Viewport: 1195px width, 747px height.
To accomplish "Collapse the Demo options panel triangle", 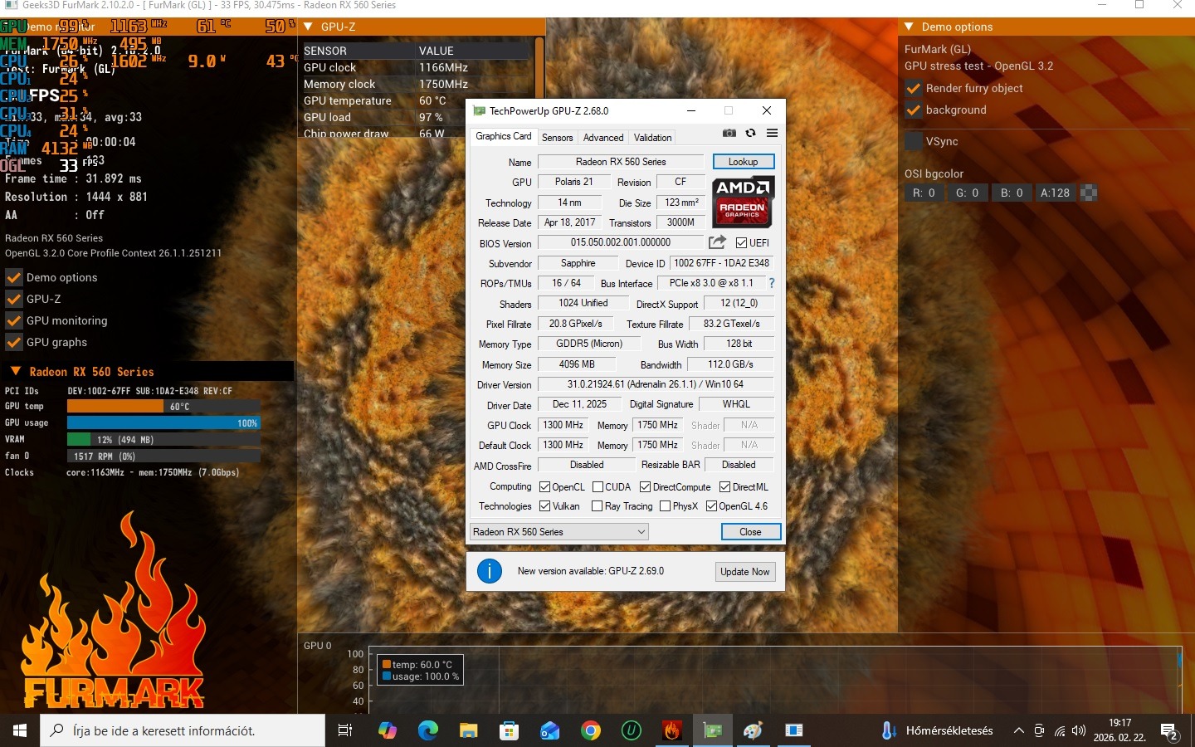I will point(910,27).
